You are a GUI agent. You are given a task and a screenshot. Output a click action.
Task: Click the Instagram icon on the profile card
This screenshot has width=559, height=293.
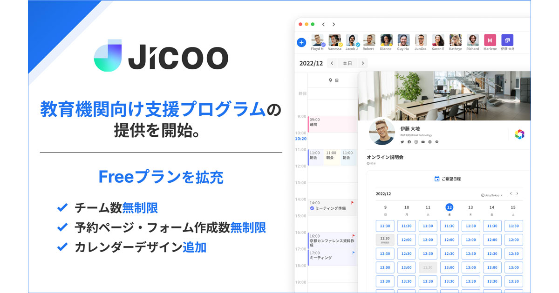[416, 142]
